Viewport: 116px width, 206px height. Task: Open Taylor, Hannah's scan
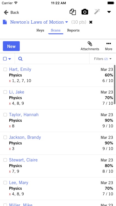tap(24, 115)
